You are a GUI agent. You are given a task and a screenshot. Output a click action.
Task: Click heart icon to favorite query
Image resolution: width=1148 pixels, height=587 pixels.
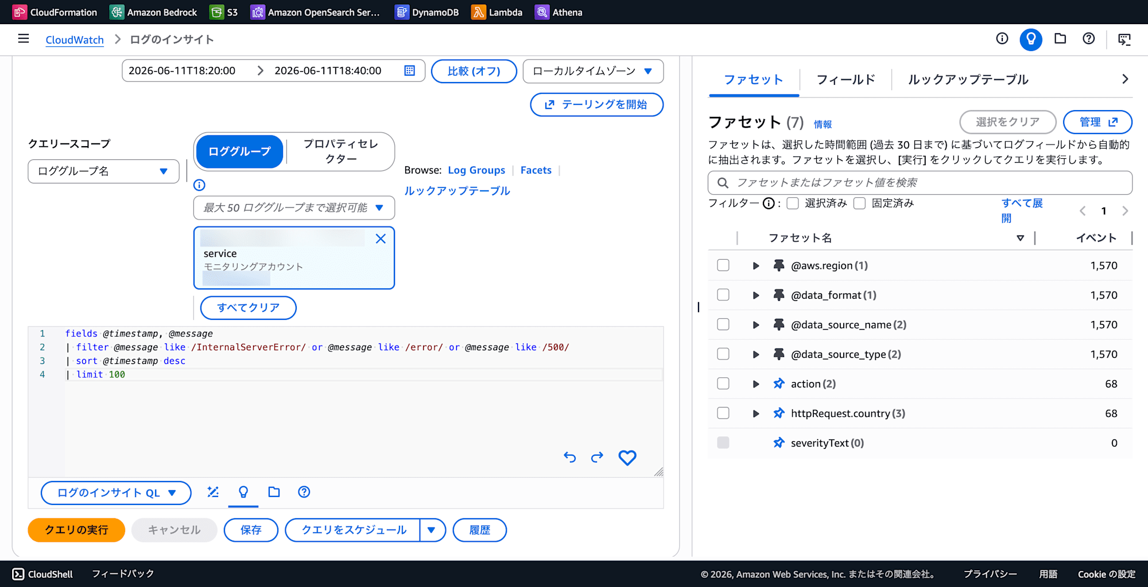pyautogui.click(x=627, y=457)
